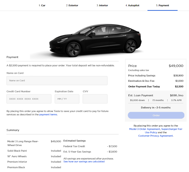Click the Summary section heading
189x172 pixels.
13,130
